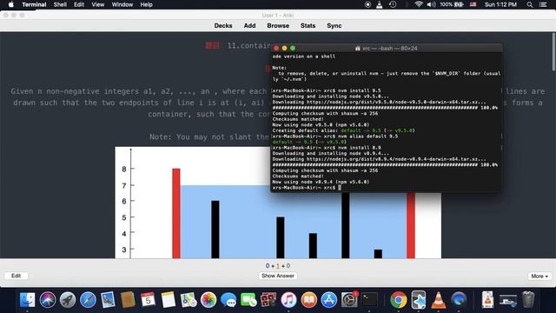Open App Store in the Dock
The image size is (556, 313).
tap(329, 300)
